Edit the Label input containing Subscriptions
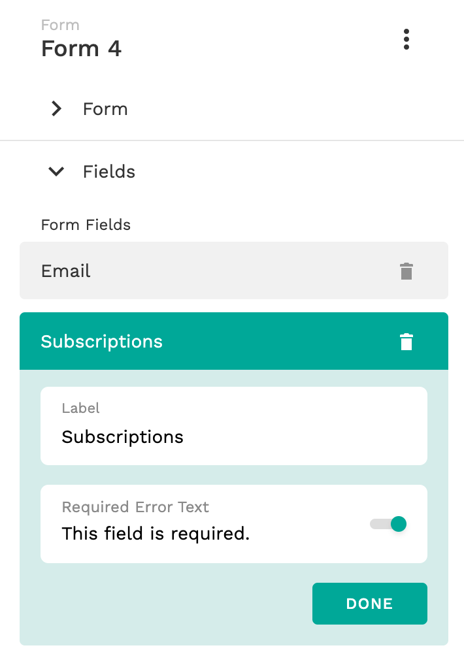 click(234, 426)
